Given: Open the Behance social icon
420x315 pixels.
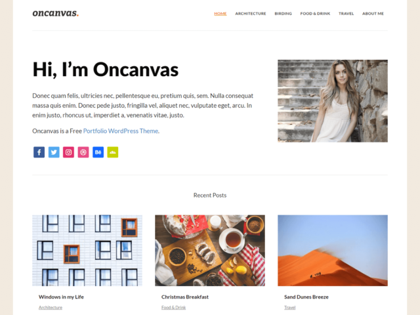Looking at the screenshot, I should [x=98, y=152].
